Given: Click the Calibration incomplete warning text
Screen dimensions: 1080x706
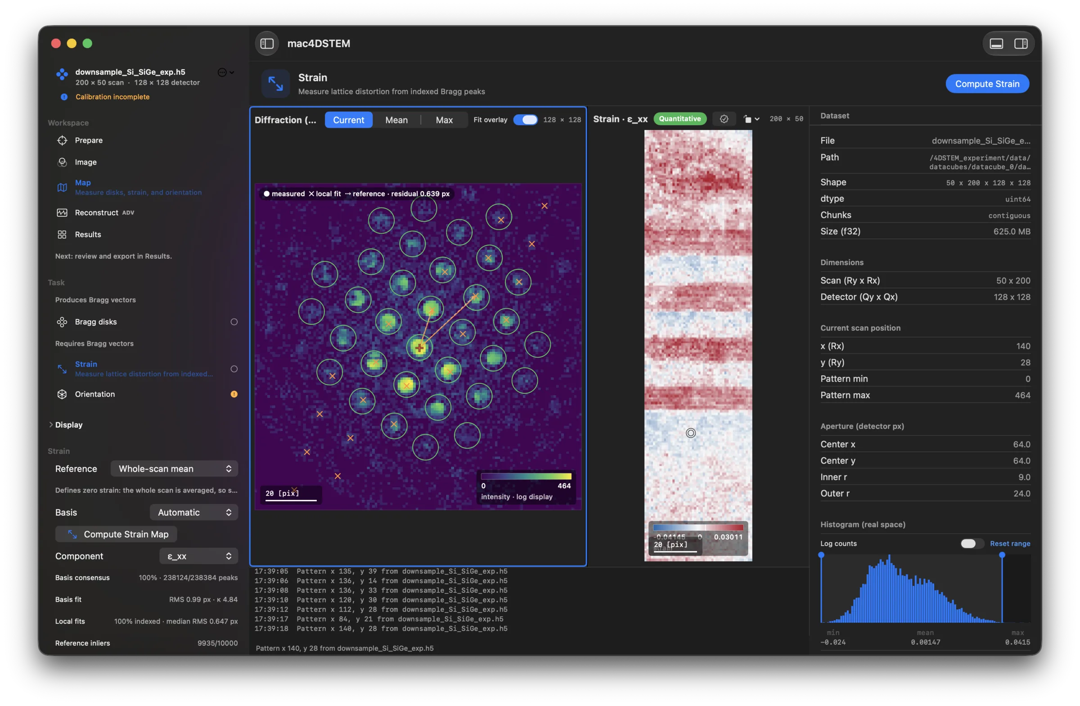Looking at the screenshot, I should point(112,97).
